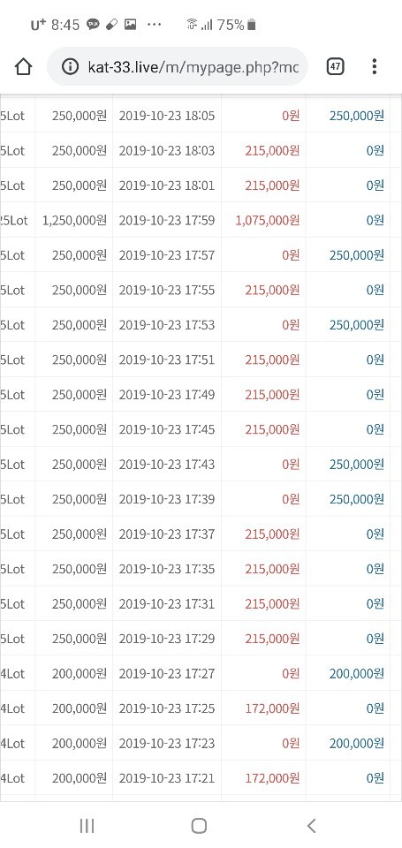Tap the Android home navigation button
Image resolution: width=402 pixels, height=848 pixels.
[199, 825]
